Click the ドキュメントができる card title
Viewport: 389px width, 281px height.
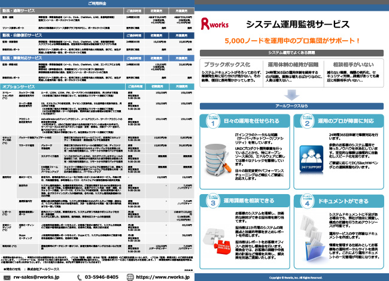point(344,201)
